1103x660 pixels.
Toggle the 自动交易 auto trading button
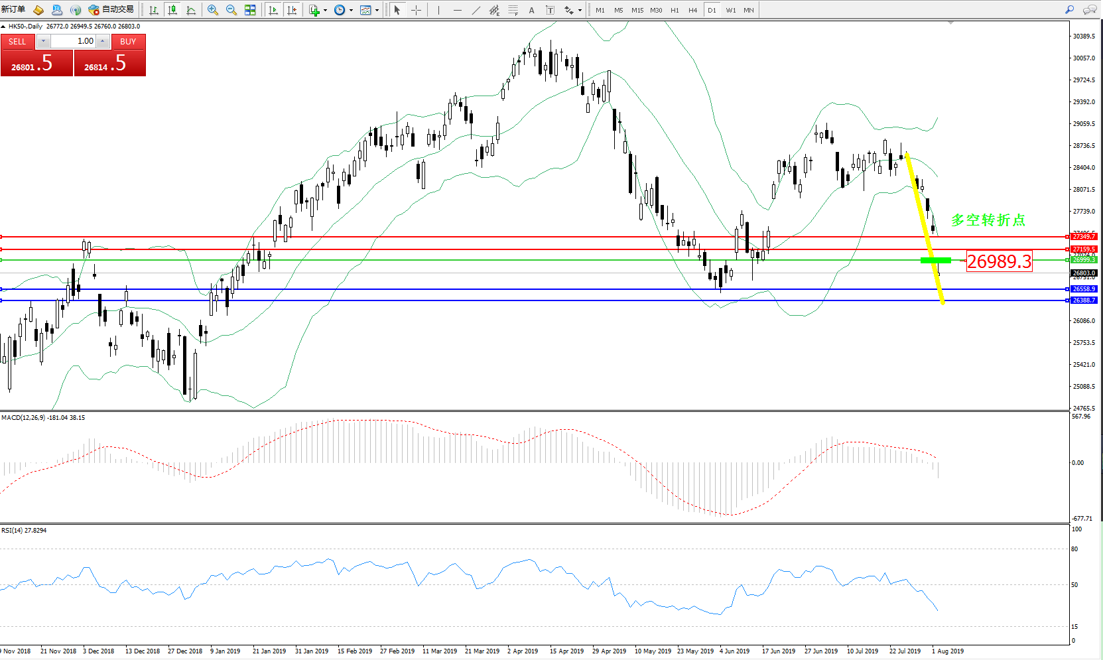(x=111, y=10)
